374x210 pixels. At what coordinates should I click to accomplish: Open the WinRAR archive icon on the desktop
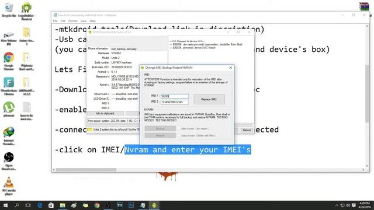(364, 6)
